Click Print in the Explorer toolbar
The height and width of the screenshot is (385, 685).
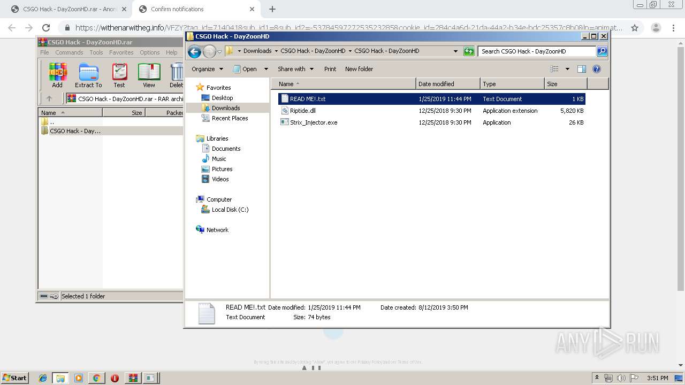[x=330, y=69]
